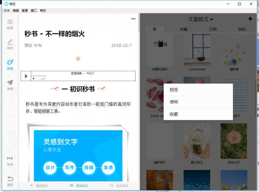Open the 发表 publish section
259x192 pixels.
click(x=10, y=85)
